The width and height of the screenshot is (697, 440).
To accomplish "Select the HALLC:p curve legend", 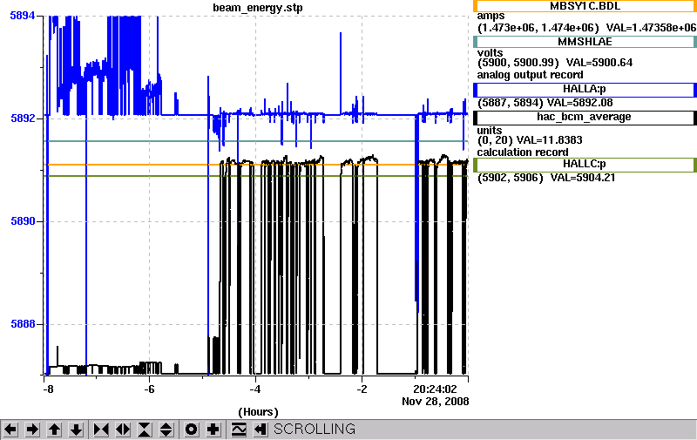I will 585,165.
